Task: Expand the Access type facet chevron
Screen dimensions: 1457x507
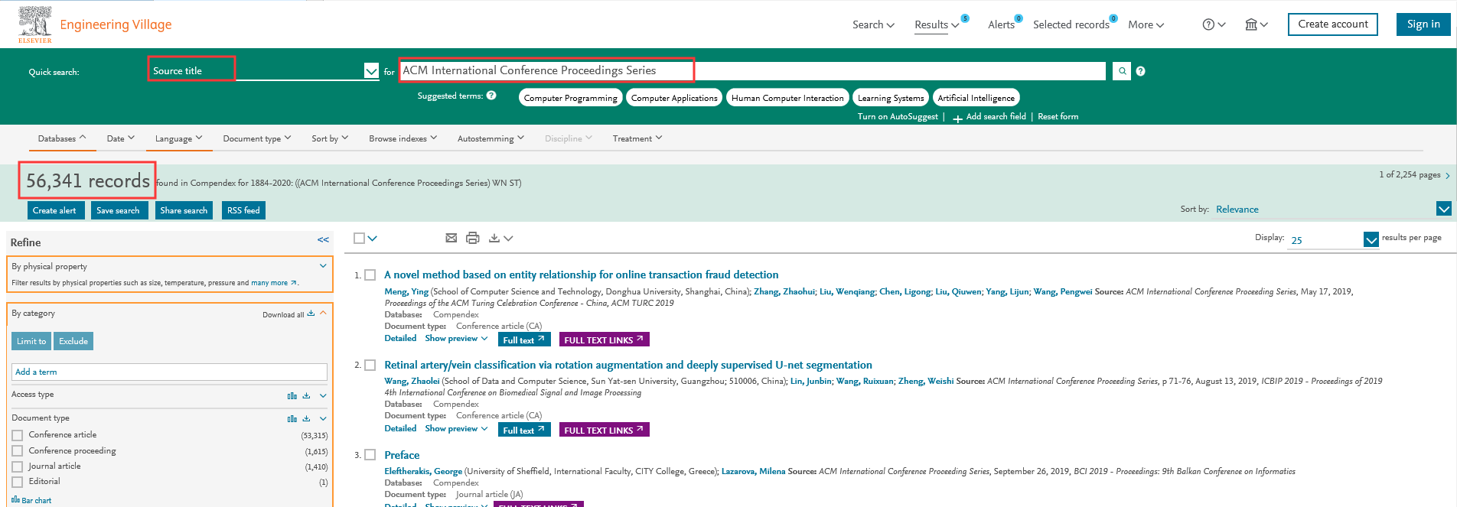Action: coord(323,395)
